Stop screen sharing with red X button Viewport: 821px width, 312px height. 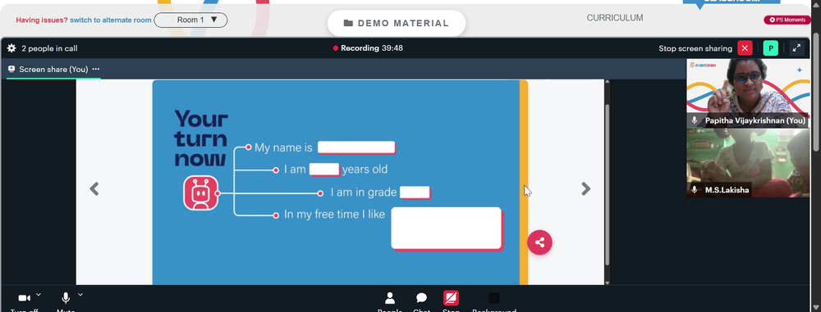[x=745, y=48]
